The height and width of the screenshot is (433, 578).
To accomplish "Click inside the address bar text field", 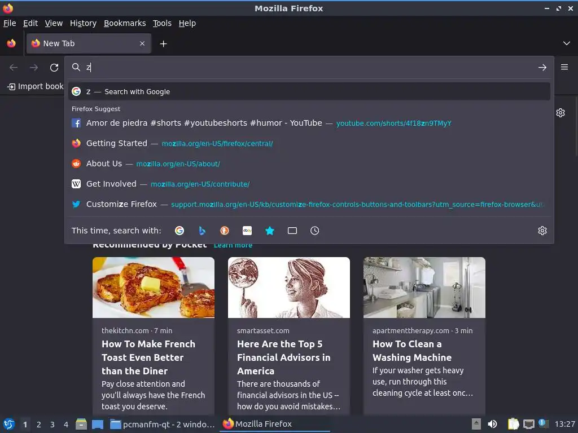I will [x=309, y=68].
